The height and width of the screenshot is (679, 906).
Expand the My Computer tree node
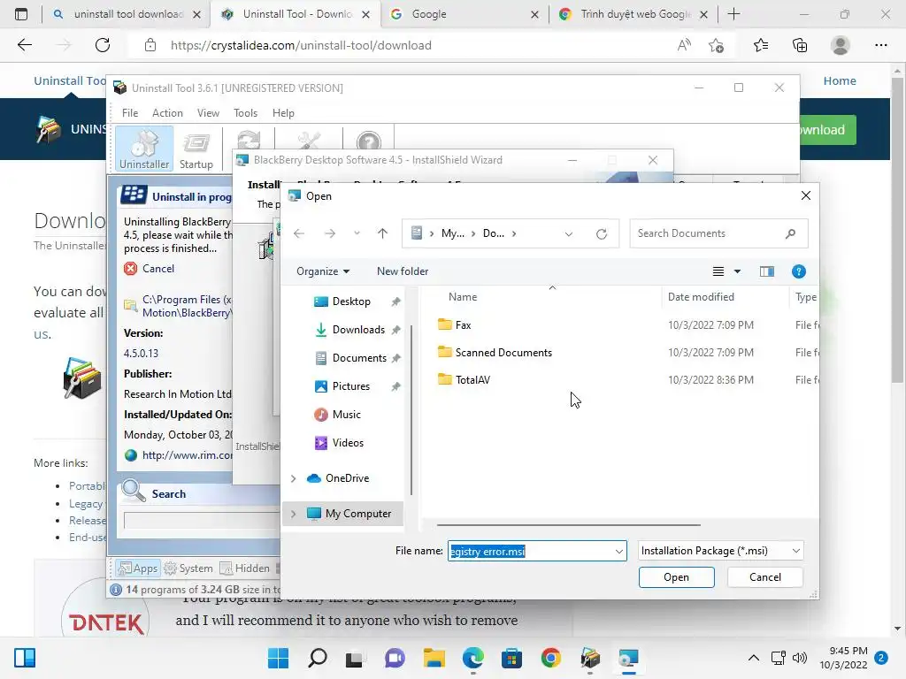tap(294, 514)
